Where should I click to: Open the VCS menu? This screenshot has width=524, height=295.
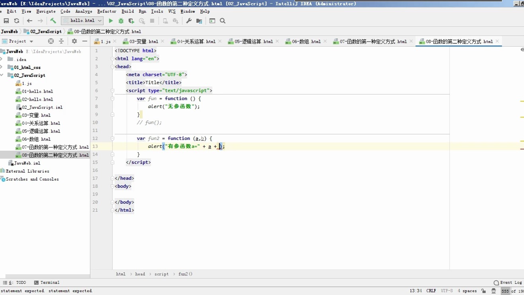click(172, 12)
